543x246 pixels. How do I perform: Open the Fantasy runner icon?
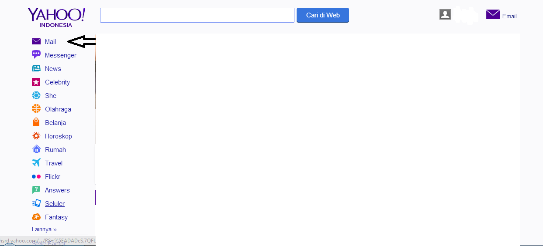(36, 217)
